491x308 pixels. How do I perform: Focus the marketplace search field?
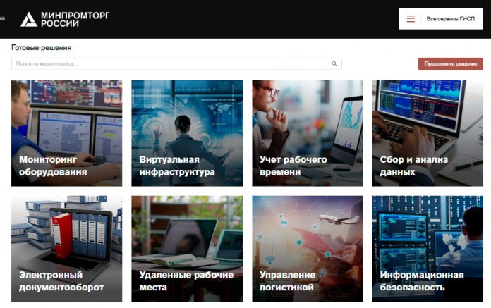(x=176, y=64)
